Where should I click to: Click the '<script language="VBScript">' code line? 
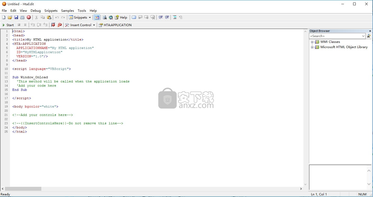pyautogui.click(x=42, y=69)
